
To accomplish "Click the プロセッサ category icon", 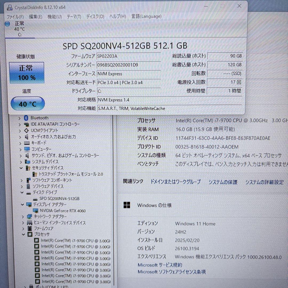I will (x=30, y=234).
